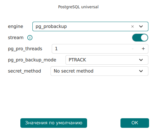The height and width of the screenshot is (131, 157).
Task: Click the No secret method value
Action: [x=73, y=71]
